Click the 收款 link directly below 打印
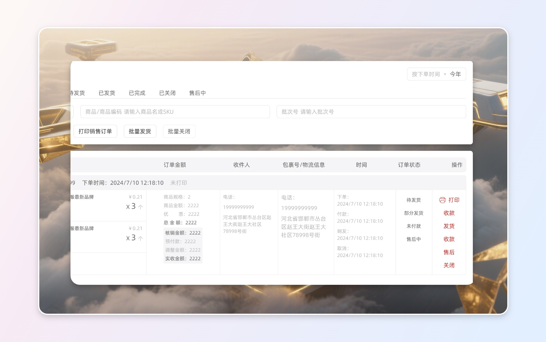Viewport: 546px width, 342px height. (x=449, y=213)
